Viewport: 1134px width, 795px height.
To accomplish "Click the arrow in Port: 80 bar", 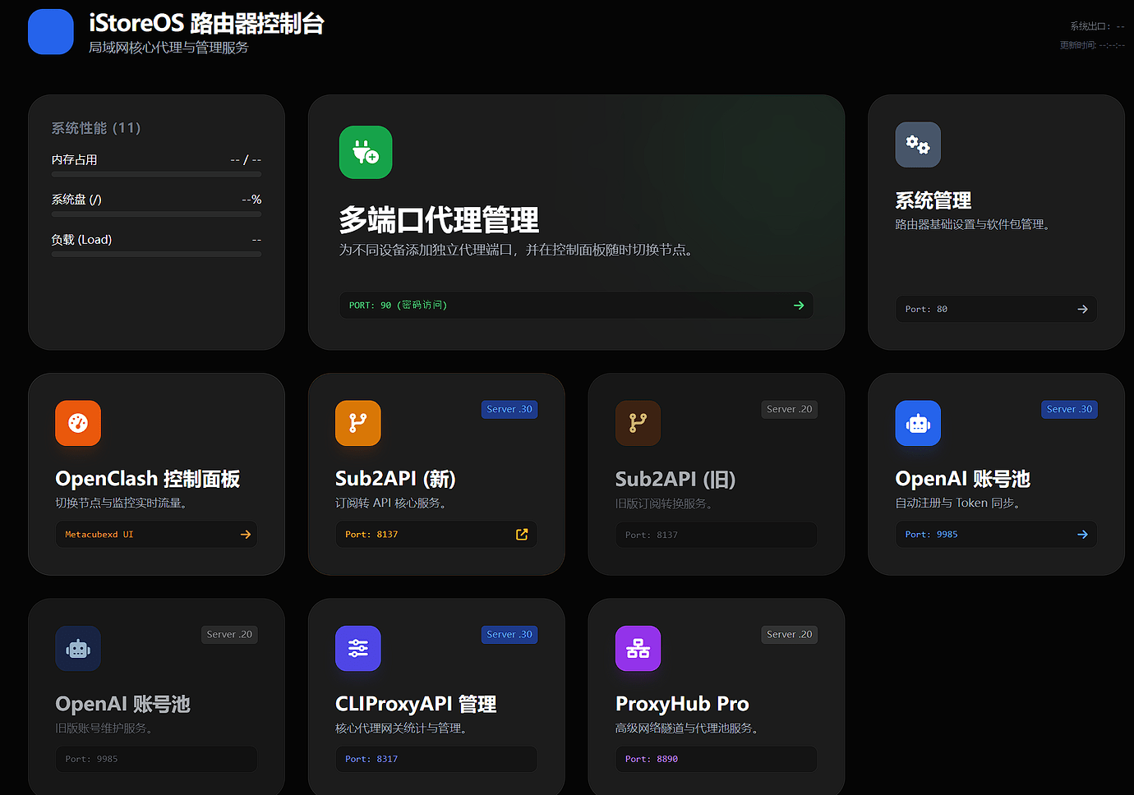I will tap(1082, 309).
